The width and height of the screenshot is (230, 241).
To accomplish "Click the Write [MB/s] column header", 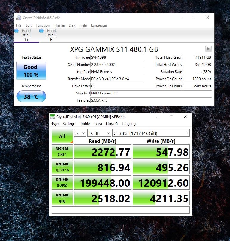I will 161,141.
